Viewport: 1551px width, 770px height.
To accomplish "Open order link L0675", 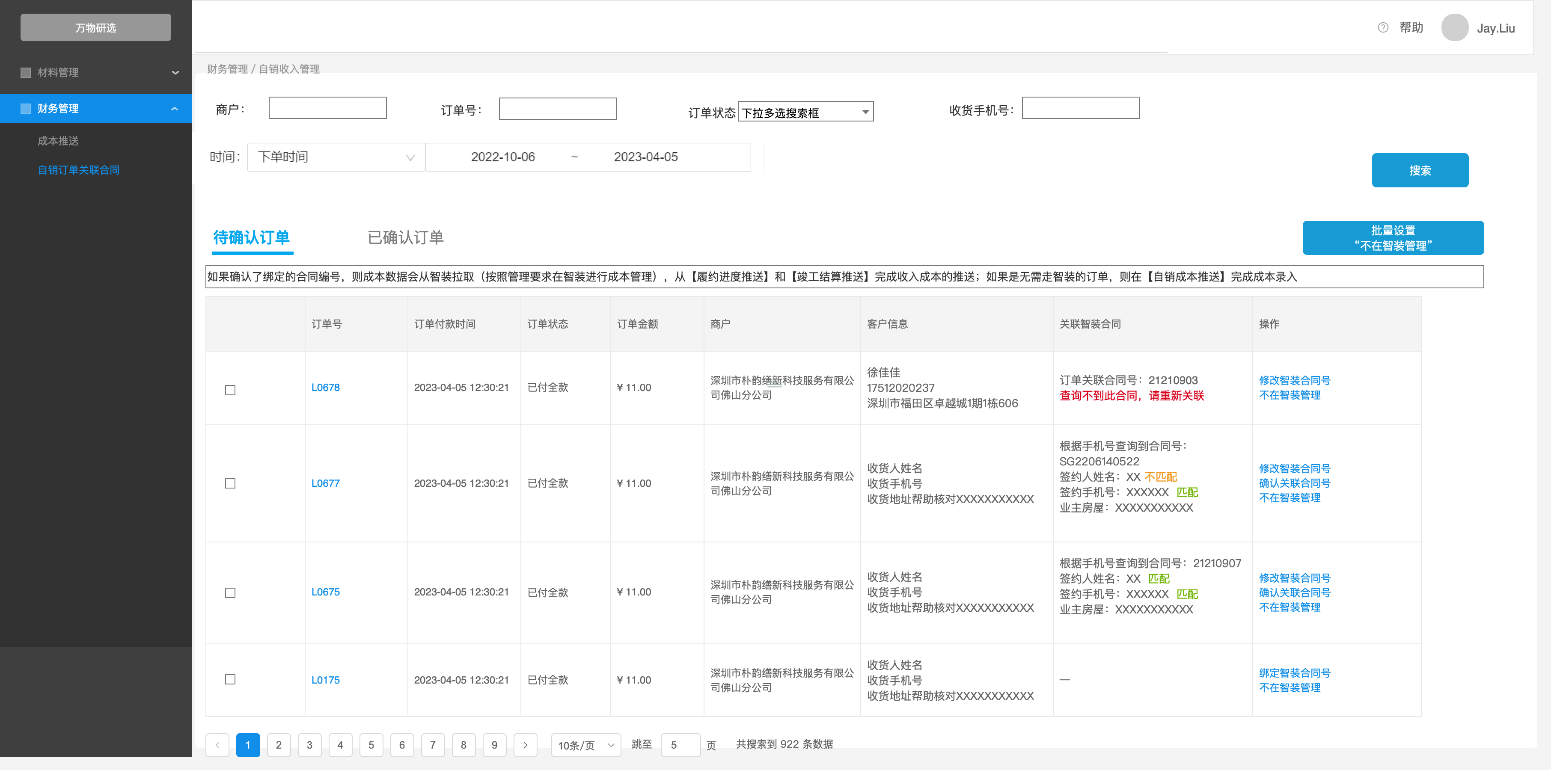I will [x=325, y=592].
